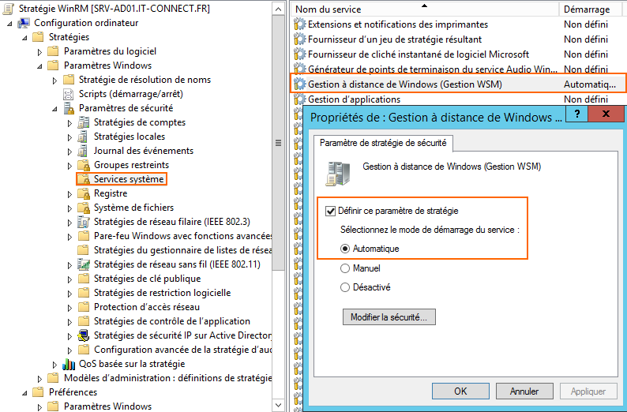The height and width of the screenshot is (412, 627).
Task: Click the Annuler button
Action: [524, 391]
